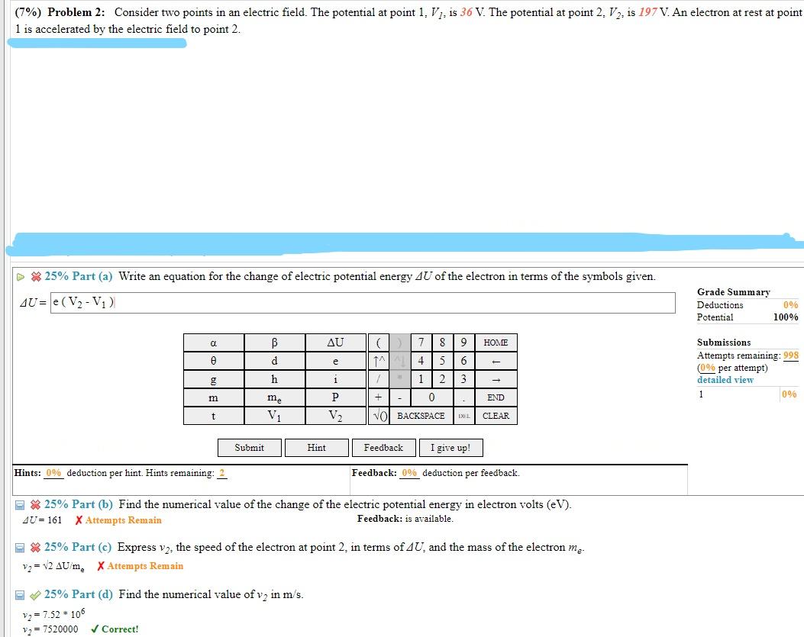
Task: Request a hint with the Hint button
Action: pos(317,448)
